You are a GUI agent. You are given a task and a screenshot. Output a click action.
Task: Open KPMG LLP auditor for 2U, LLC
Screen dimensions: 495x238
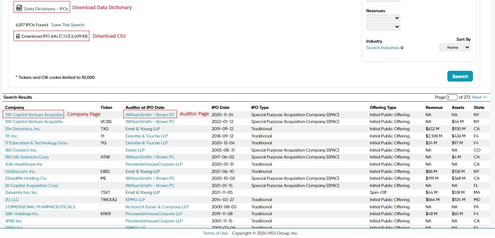[135, 200]
